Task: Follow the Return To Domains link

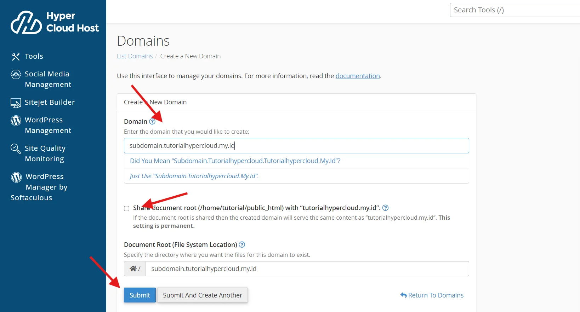Action: tap(432, 295)
